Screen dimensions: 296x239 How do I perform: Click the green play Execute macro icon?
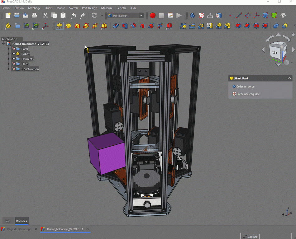(x=179, y=15)
